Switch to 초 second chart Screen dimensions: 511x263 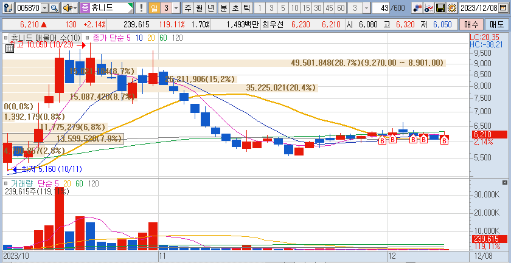[235, 8]
